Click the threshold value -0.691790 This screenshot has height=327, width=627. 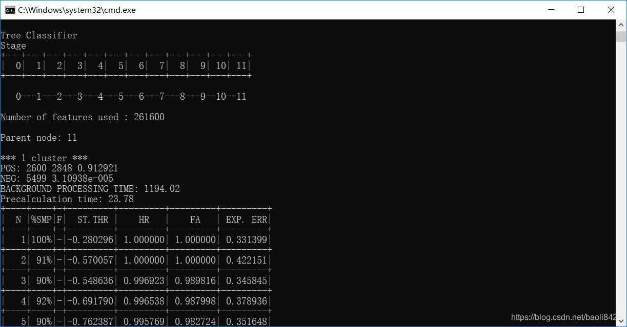point(90,301)
